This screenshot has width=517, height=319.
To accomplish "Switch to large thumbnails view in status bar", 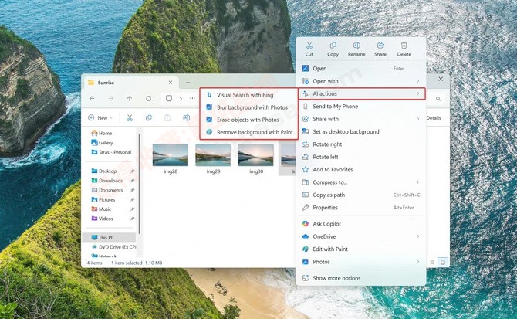I will 443,263.
